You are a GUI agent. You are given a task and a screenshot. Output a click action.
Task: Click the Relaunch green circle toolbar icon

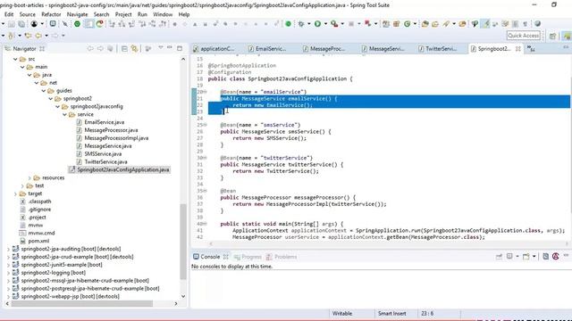click(x=77, y=24)
